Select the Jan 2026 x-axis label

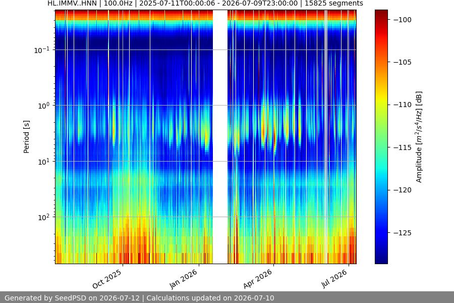pos(184,279)
